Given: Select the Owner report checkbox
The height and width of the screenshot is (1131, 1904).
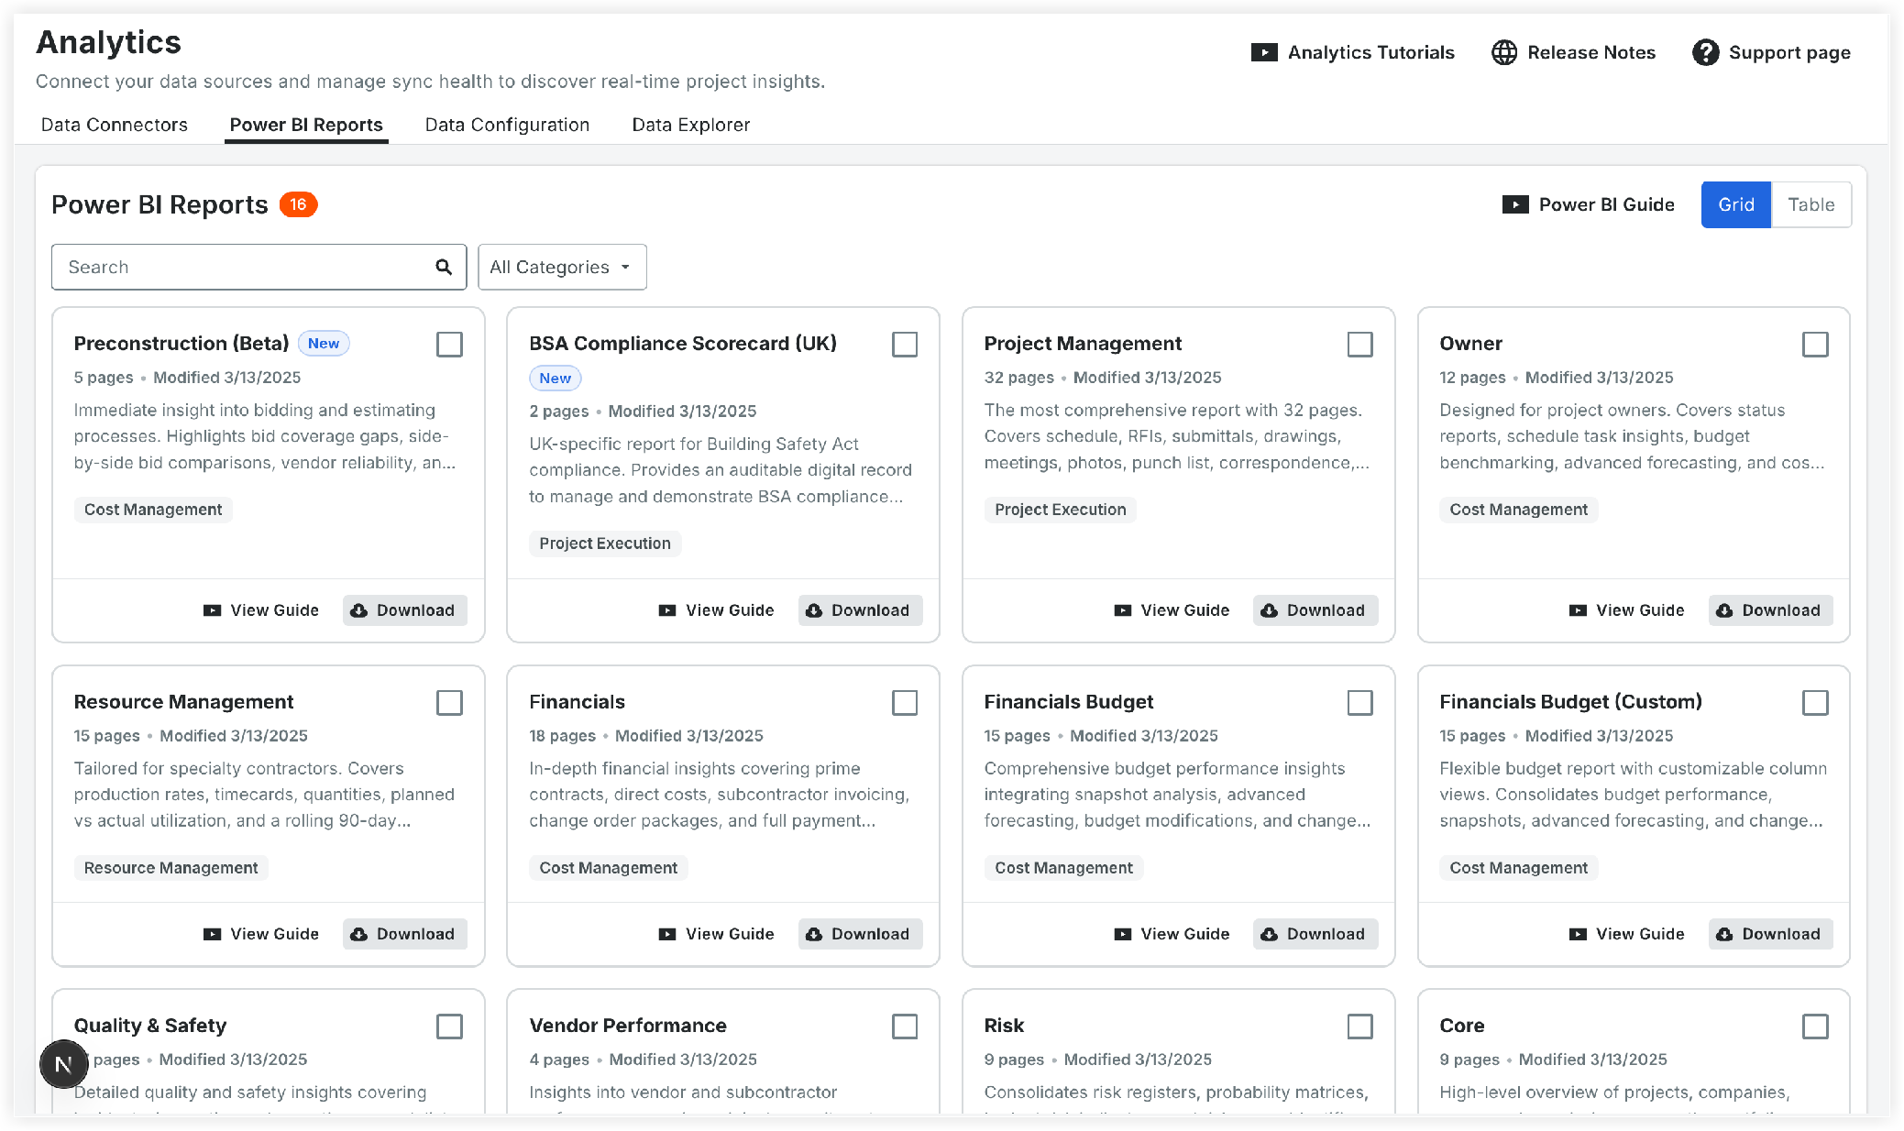Looking at the screenshot, I should (1815, 345).
